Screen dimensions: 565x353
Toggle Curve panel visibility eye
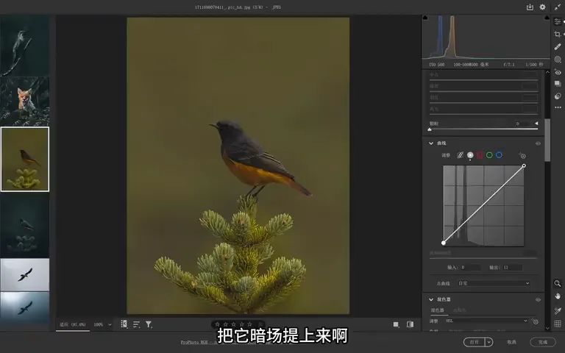click(538, 143)
